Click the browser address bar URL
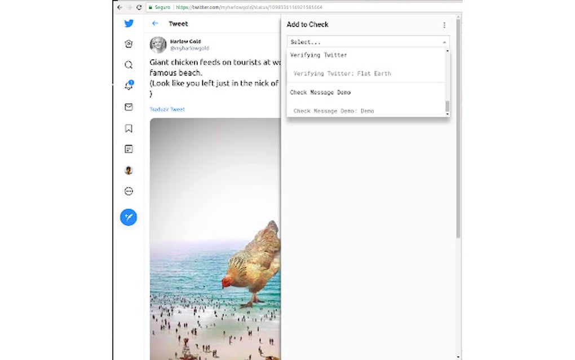This screenshot has width=575, height=360. tap(249, 7)
